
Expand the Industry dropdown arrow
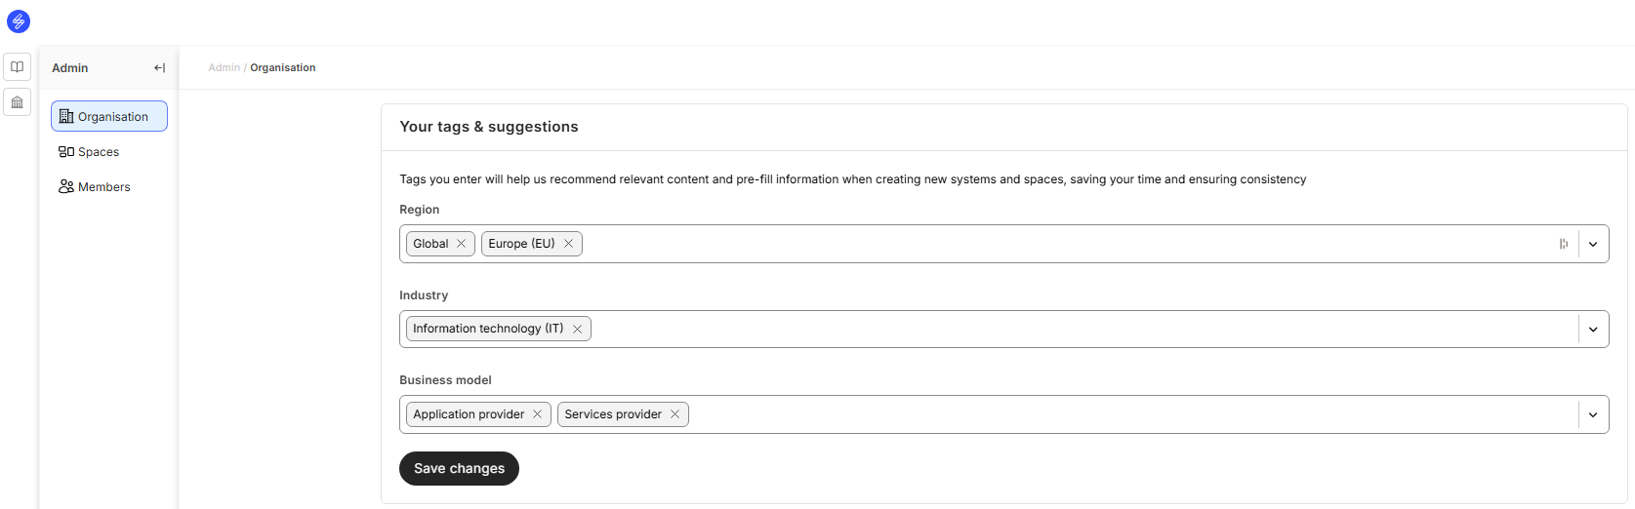point(1593,330)
